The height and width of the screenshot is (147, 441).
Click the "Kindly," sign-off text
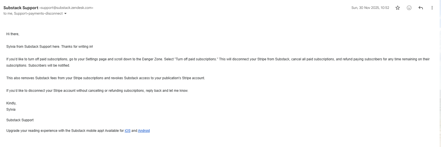tap(11, 103)
